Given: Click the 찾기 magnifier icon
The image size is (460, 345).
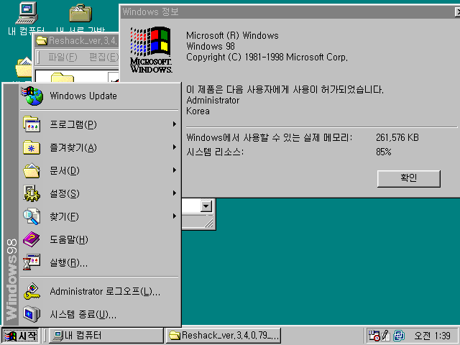Looking at the screenshot, I should pos(32,216).
